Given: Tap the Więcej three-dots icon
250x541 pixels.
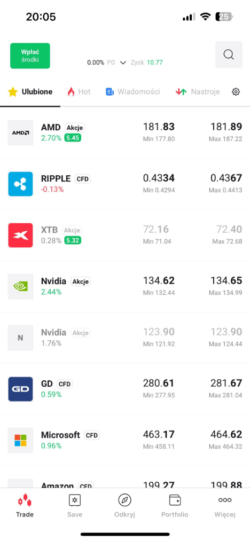Looking at the screenshot, I should 225,500.
